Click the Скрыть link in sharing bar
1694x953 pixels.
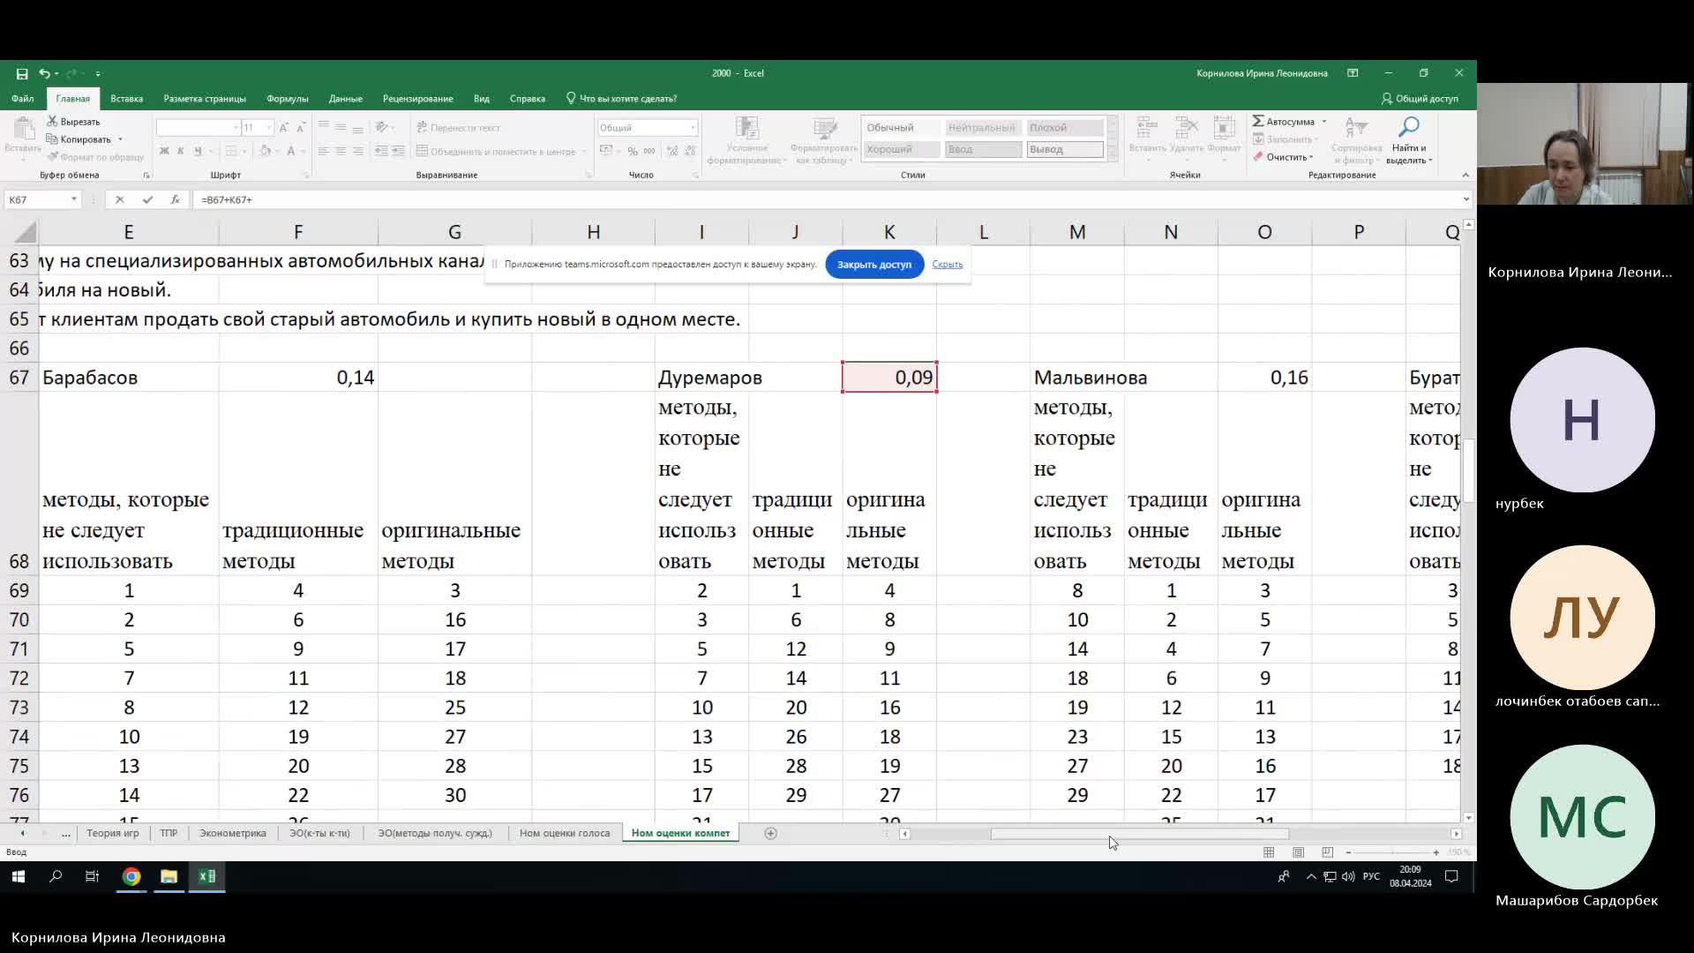[x=948, y=265]
